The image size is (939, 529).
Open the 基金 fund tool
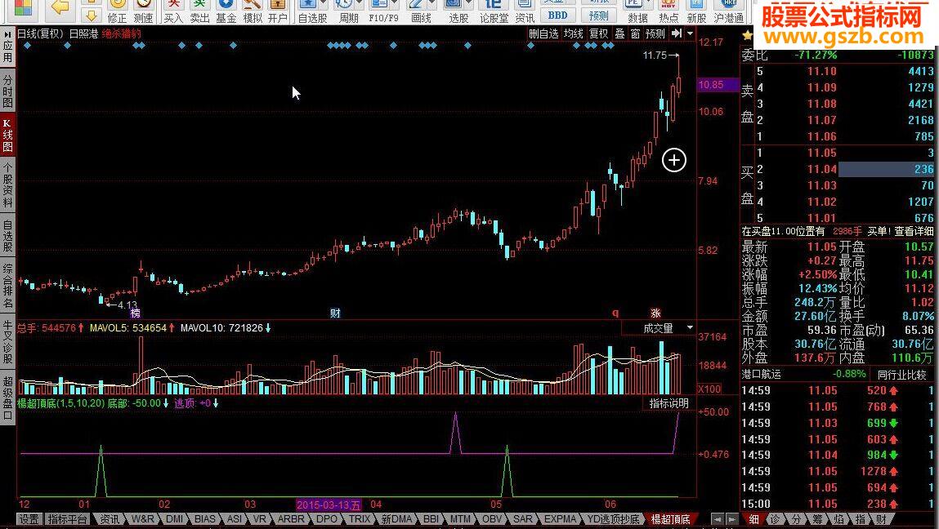(226, 11)
